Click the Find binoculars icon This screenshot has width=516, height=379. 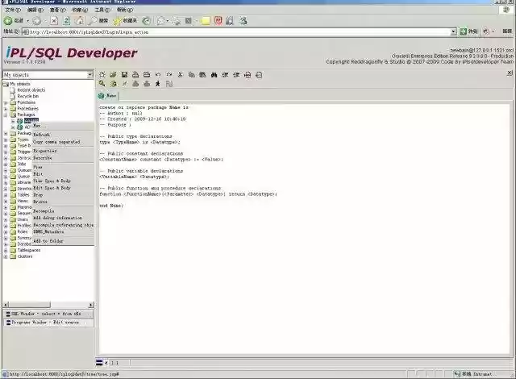(x=214, y=75)
